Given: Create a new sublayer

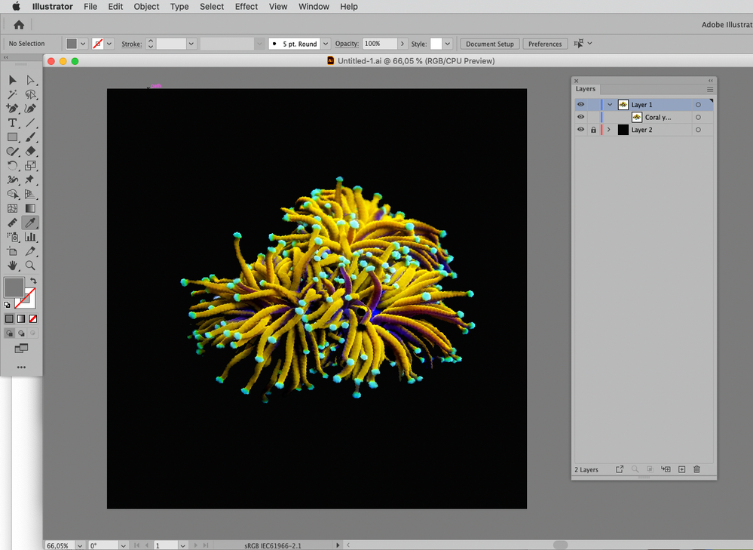Looking at the screenshot, I should 666,469.
